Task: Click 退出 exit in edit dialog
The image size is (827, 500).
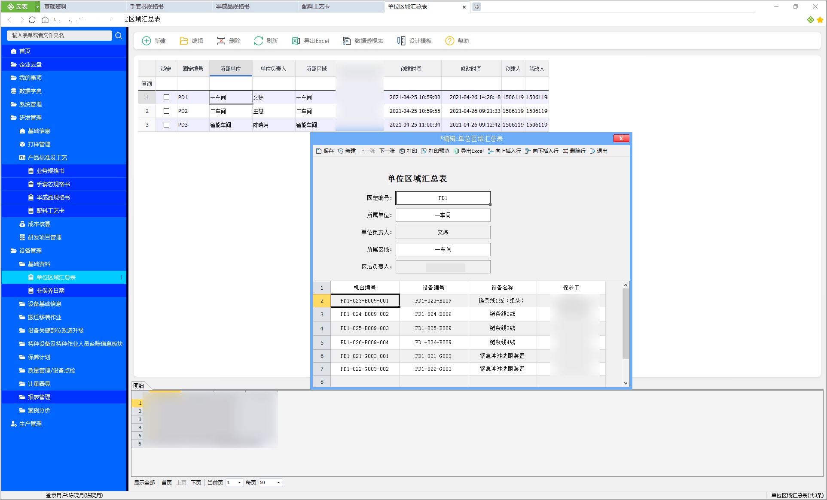Action: click(x=598, y=151)
